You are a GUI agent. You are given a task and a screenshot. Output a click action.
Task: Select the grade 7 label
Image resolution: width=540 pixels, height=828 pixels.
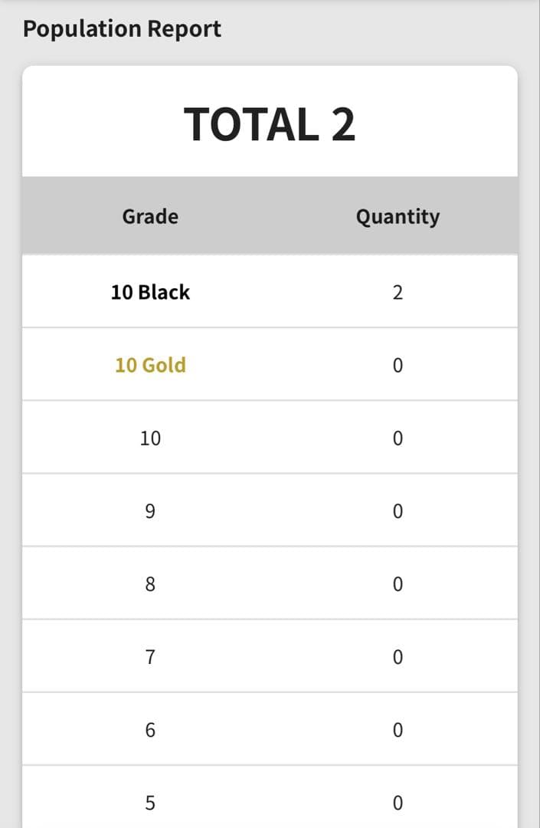(150, 657)
